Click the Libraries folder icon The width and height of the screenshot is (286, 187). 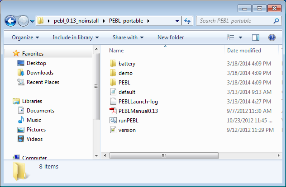[x=16, y=101]
